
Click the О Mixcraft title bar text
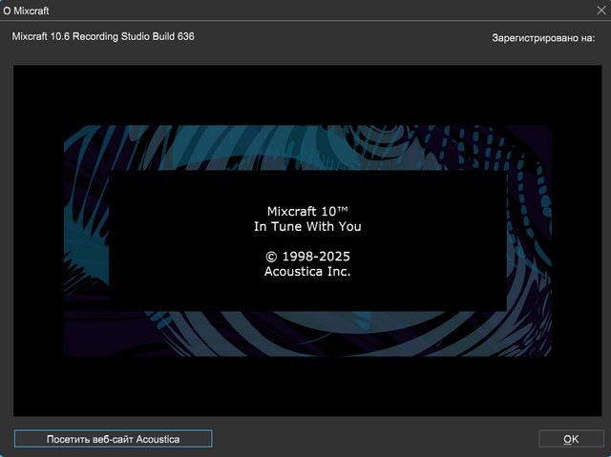[27, 10]
